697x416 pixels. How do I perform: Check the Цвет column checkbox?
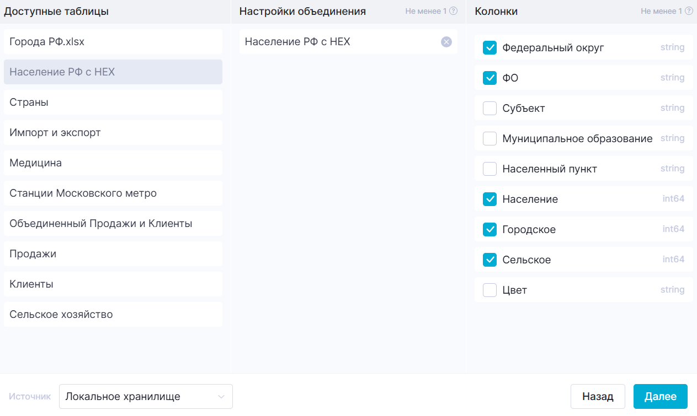[x=490, y=290]
